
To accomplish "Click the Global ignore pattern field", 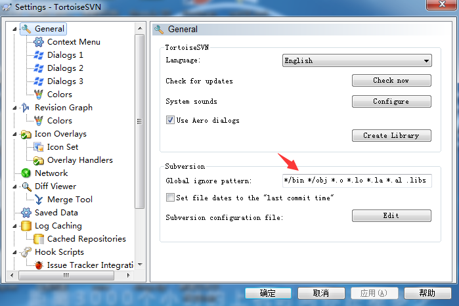I will coord(357,181).
